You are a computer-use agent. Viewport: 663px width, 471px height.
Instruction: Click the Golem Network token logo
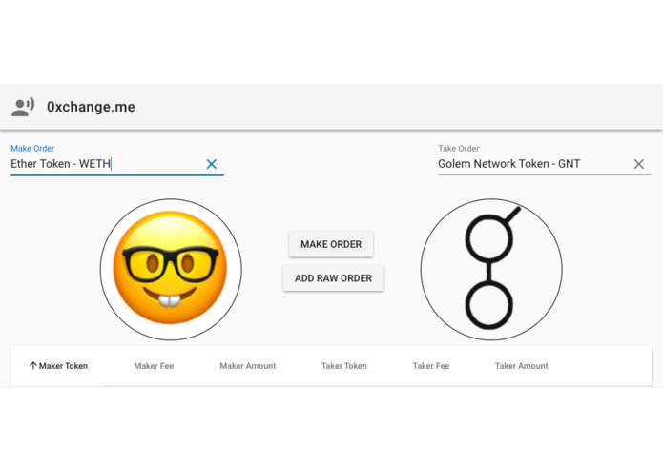click(x=491, y=270)
